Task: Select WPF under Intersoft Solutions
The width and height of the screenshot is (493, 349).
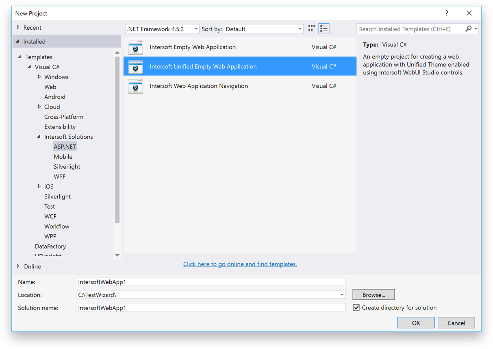Action: click(60, 177)
